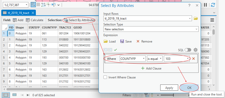Verify the expression with the green checkmark
Image resolution: width=225 pixels, height=98 pixels.
(x=115, y=50)
